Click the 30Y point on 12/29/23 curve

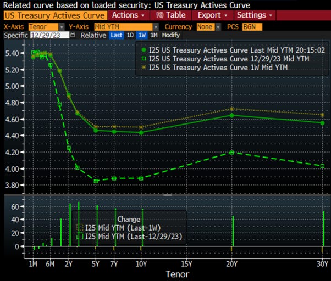(x=322, y=166)
